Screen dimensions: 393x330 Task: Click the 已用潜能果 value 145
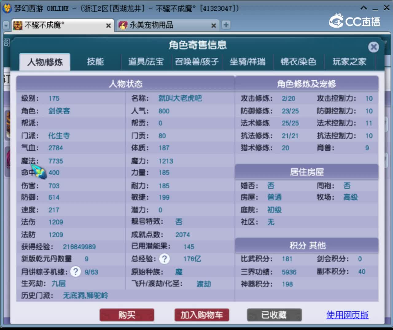tap(189, 247)
